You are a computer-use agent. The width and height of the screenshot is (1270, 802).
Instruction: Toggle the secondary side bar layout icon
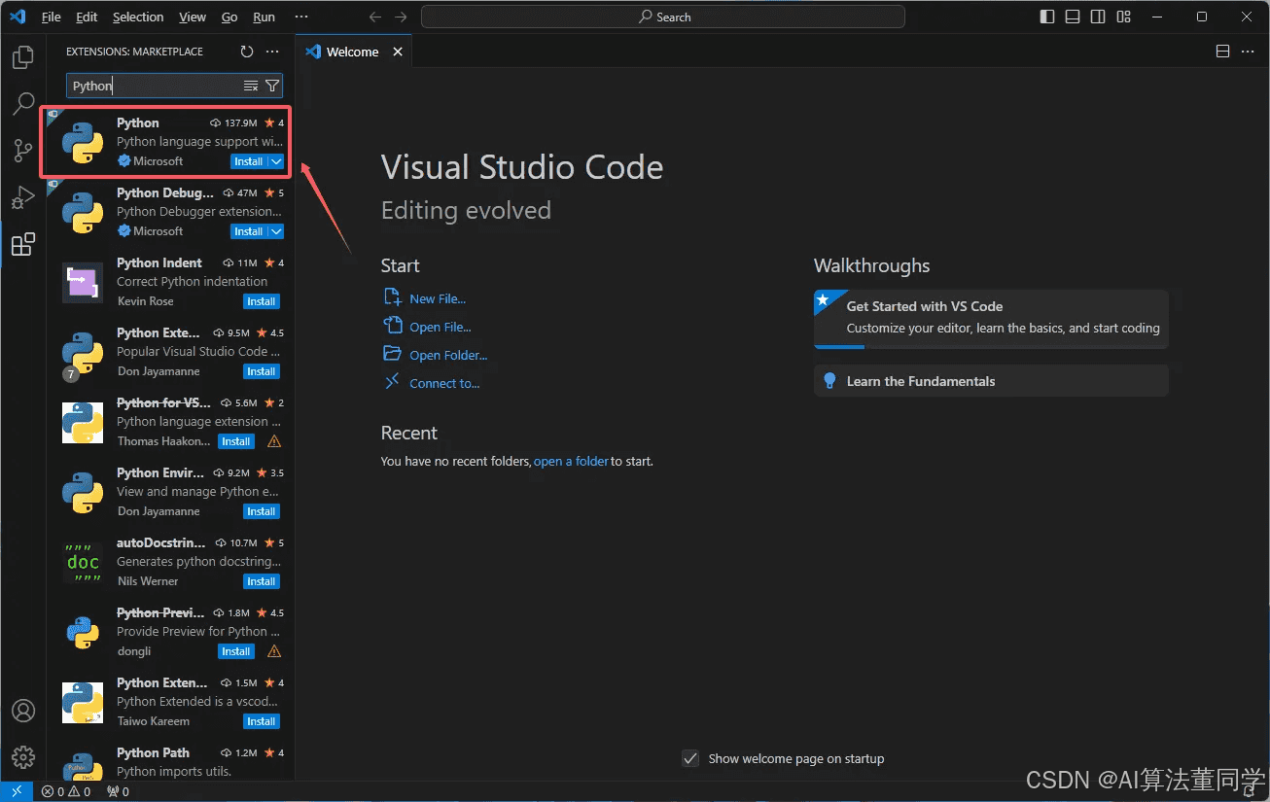pyautogui.click(x=1098, y=17)
